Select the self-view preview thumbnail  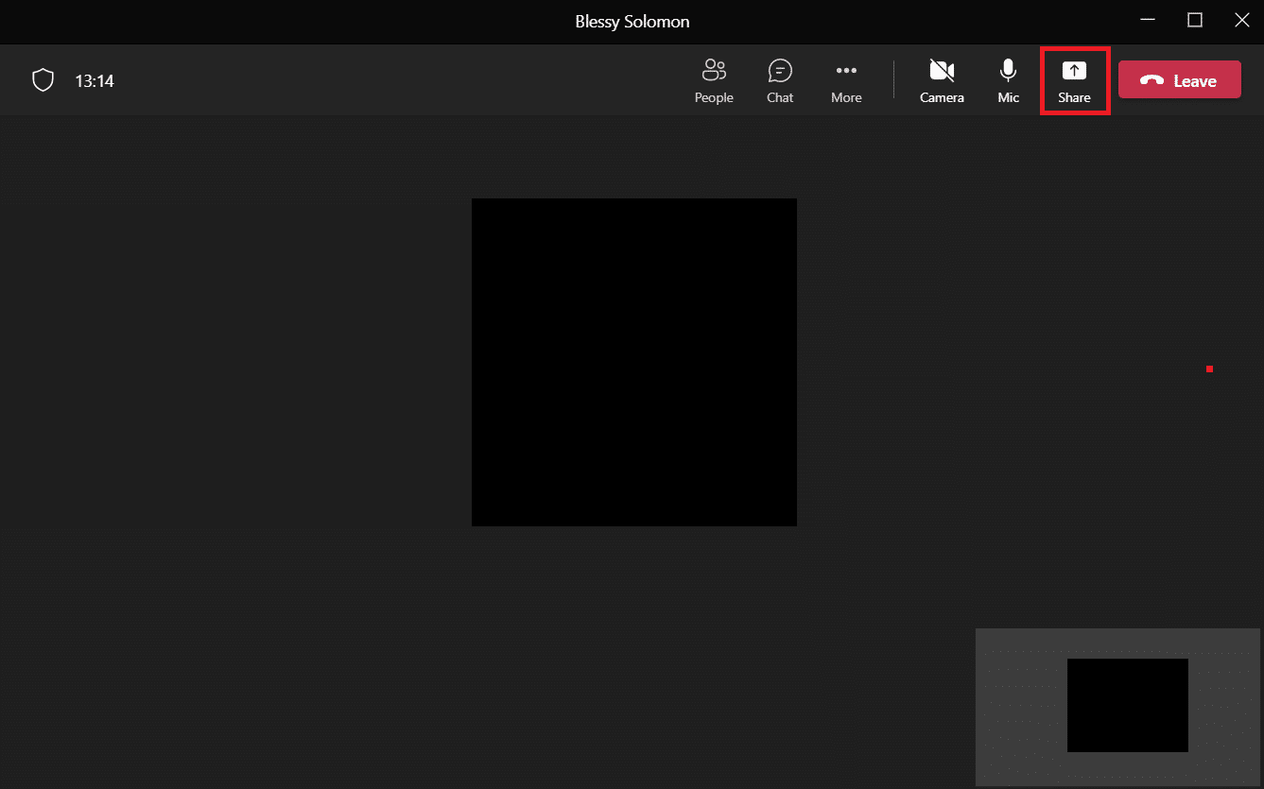pos(1118,707)
